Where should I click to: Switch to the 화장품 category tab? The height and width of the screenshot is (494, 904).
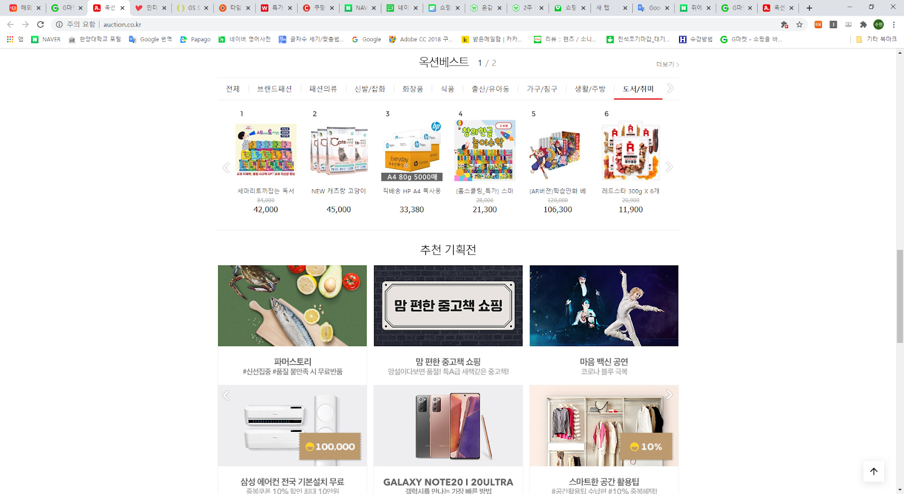point(412,89)
